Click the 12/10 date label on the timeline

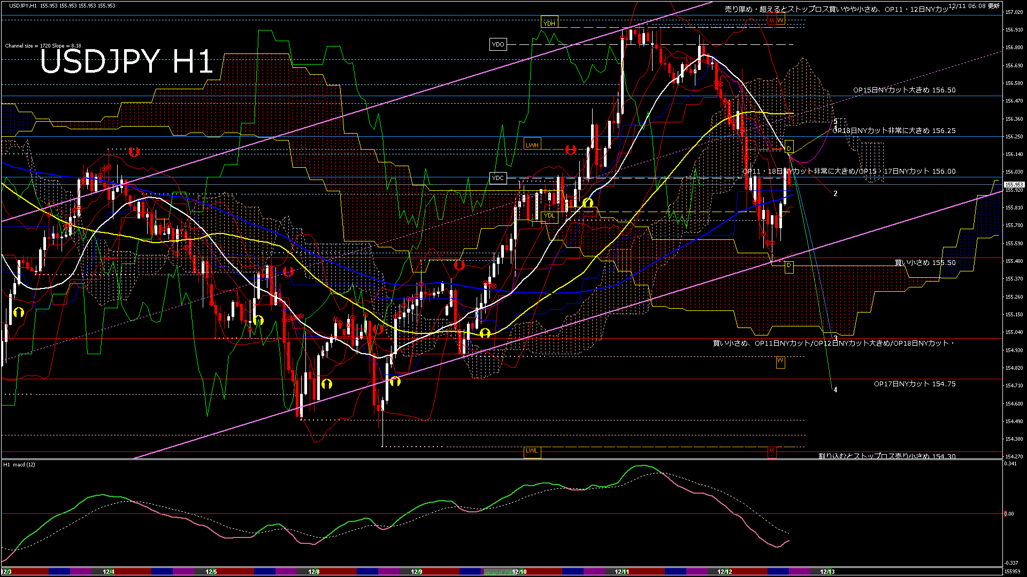[519, 571]
